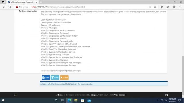Open browser Settings and more menu
This screenshot has width=184, height=103.
pos(180,7)
